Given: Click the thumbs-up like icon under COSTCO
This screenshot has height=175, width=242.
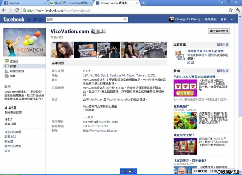Looking at the screenshot, I should click(x=189, y=63).
